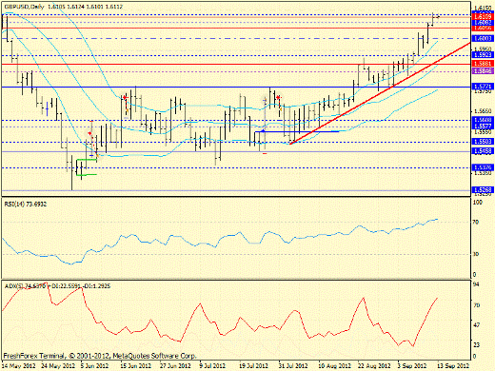The width and height of the screenshot is (495, 371).
Task: Click the 1.5771 price level label
Action: [x=483, y=87]
